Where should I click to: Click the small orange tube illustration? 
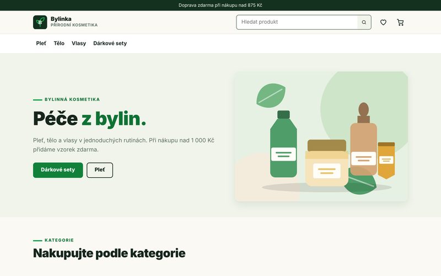pyautogui.click(x=386, y=161)
